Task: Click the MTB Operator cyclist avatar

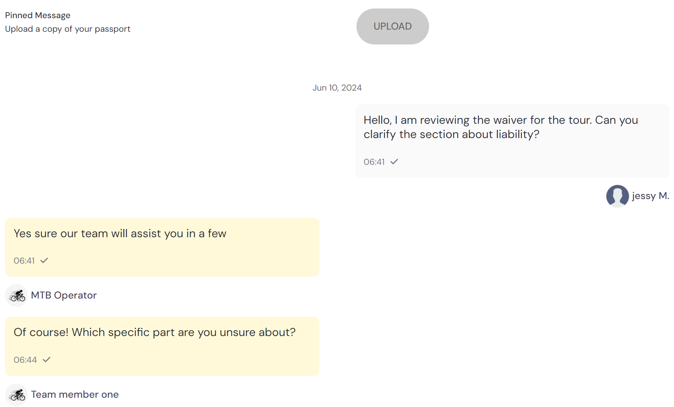Action: (16, 295)
